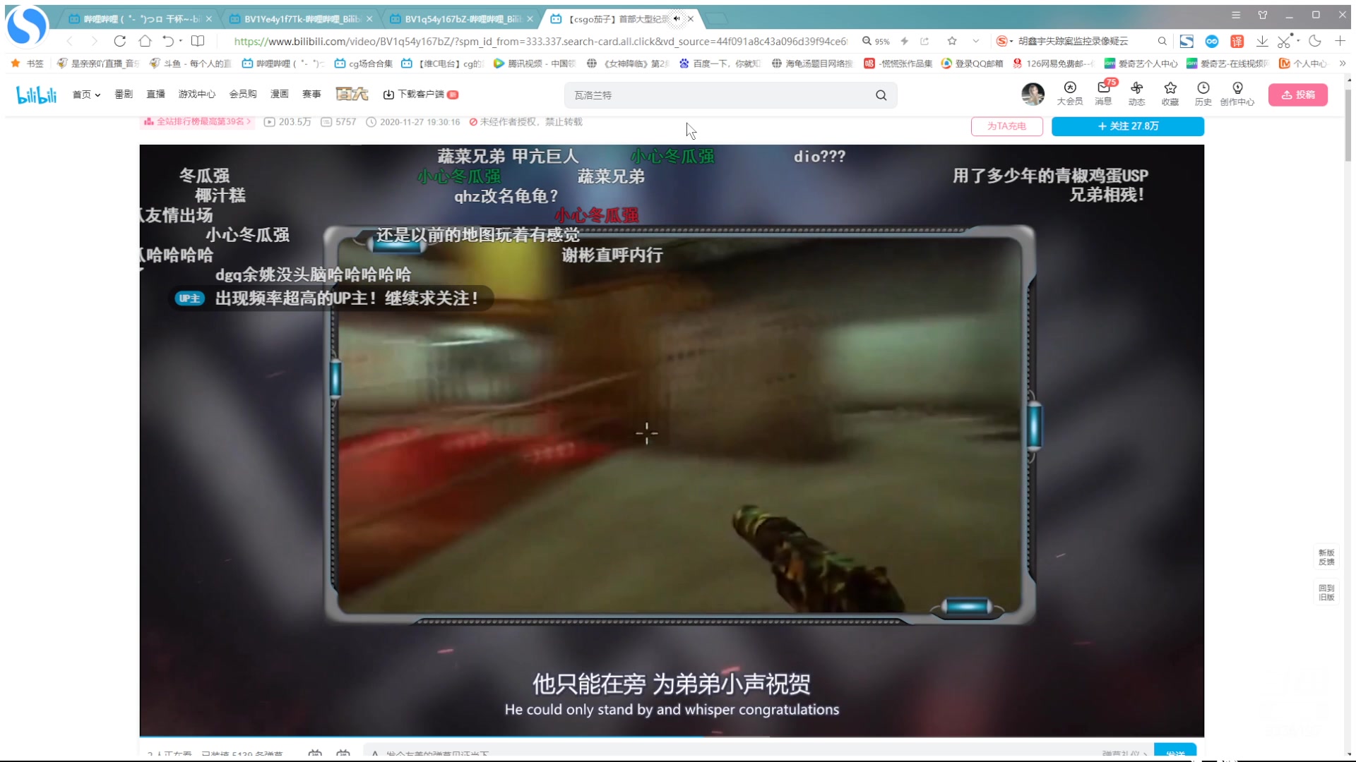Toggle night mode moon icon
The height and width of the screenshot is (762, 1356).
[x=1315, y=41]
